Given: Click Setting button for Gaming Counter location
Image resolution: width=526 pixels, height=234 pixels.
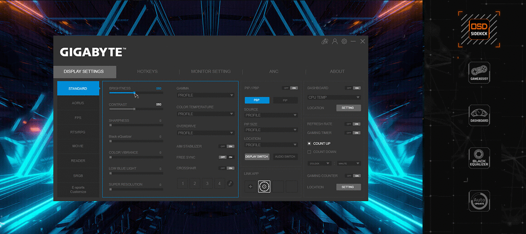Looking at the screenshot, I should pyautogui.click(x=349, y=187).
